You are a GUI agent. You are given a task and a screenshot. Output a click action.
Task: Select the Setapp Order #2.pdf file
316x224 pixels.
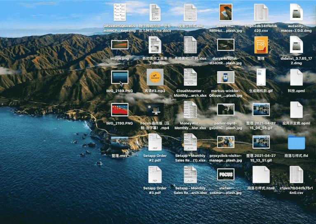click(155, 142)
